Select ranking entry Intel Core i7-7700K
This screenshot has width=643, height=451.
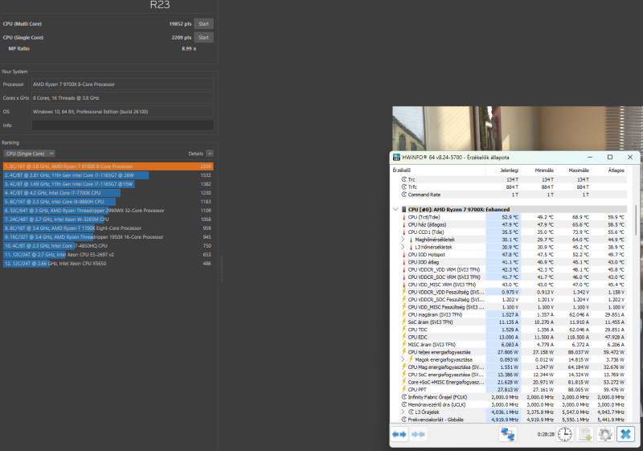[x=109, y=193]
